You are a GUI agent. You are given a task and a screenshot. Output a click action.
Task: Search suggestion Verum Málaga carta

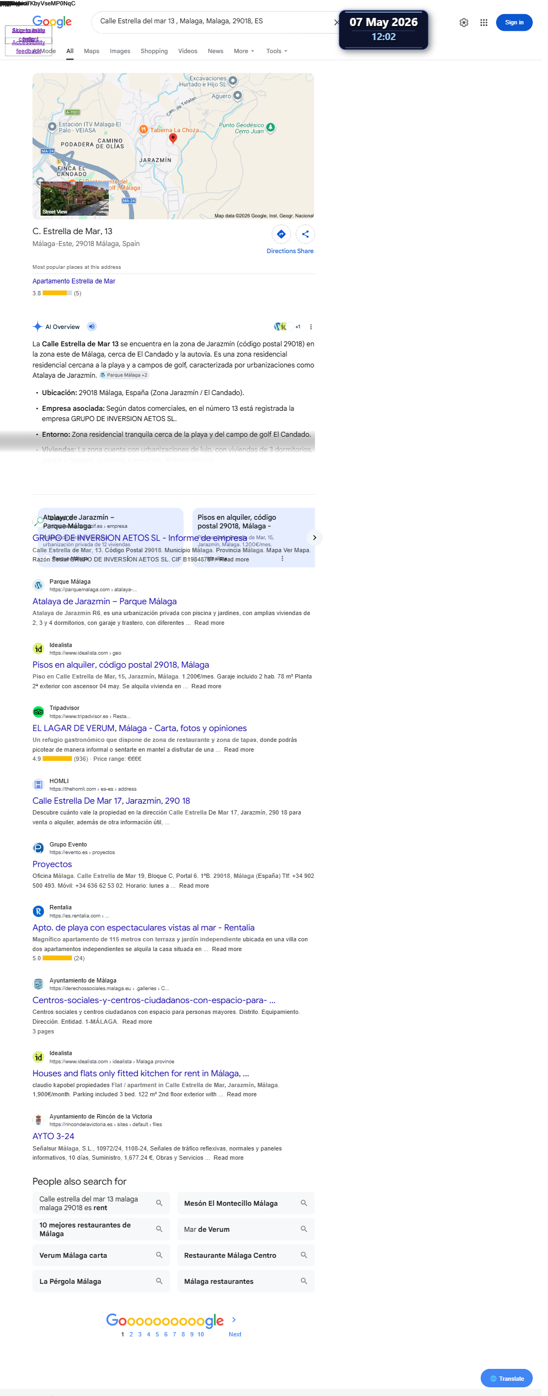pos(101,1255)
